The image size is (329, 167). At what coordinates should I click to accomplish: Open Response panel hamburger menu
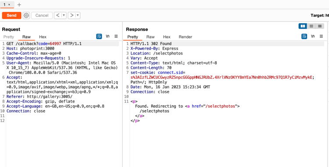pyautogui.click(x=321, y=36)
